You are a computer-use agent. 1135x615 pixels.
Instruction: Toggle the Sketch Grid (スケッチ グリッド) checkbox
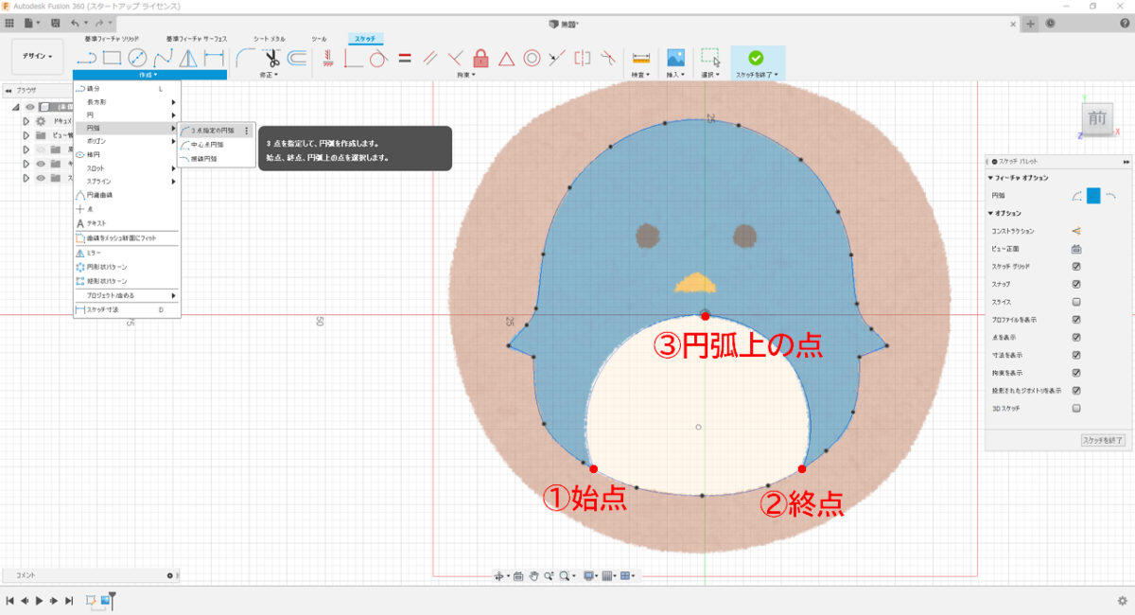pos(1076,267)
